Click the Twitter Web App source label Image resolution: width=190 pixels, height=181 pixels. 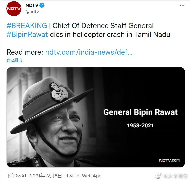84,176
